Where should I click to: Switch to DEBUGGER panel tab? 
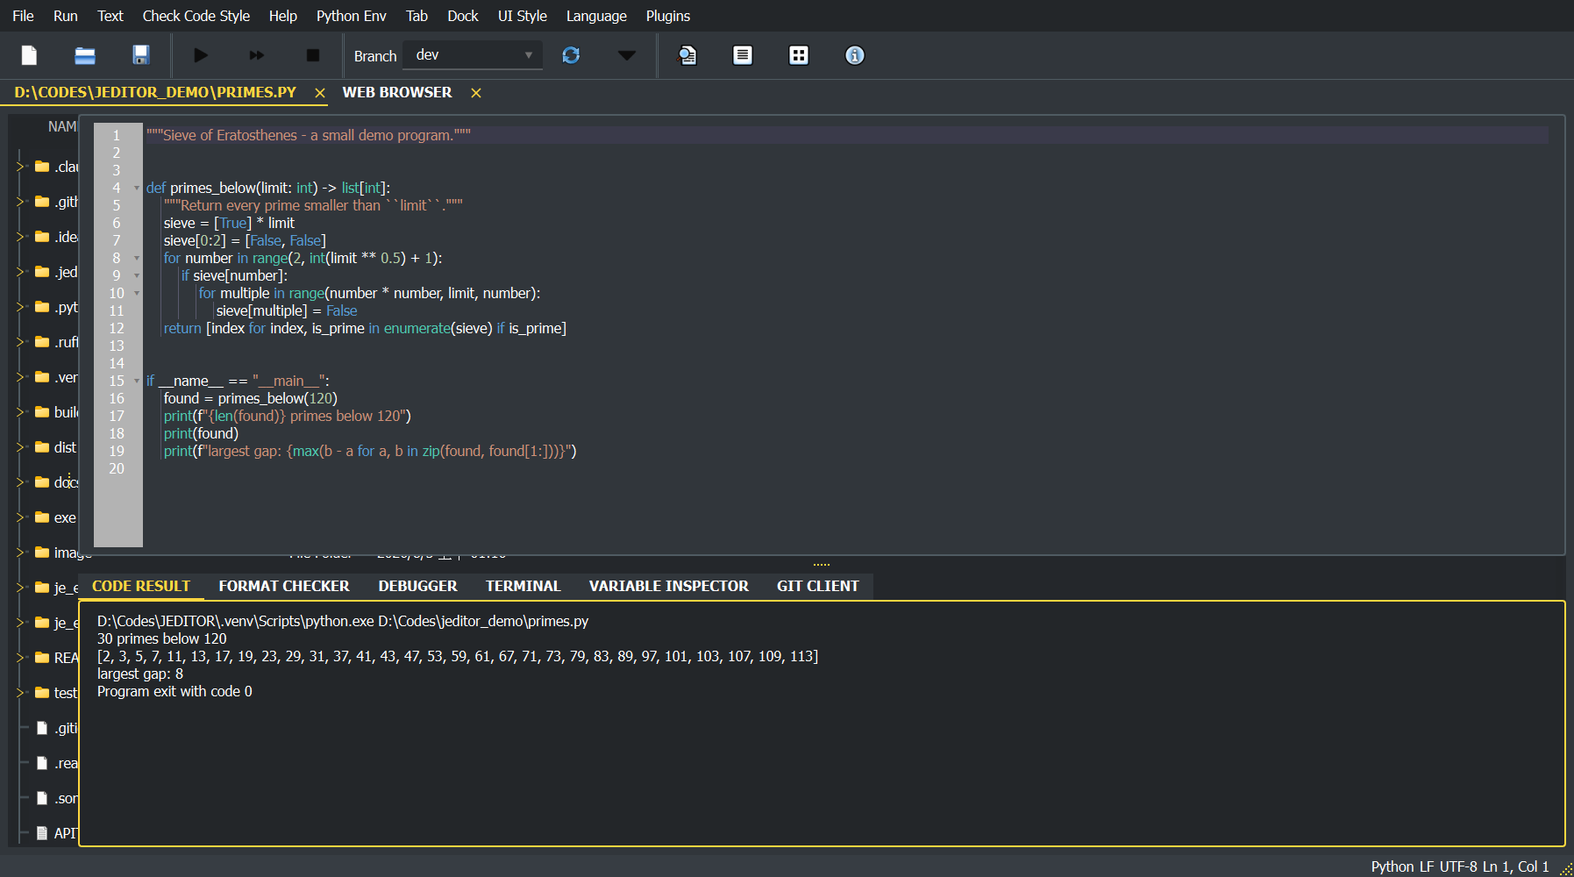[418, 586]
